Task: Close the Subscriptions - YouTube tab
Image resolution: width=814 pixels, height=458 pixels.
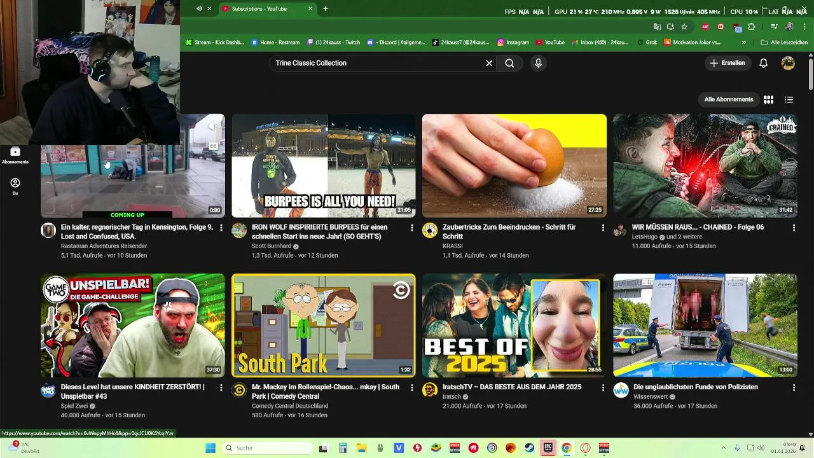Action: point(310,9)
